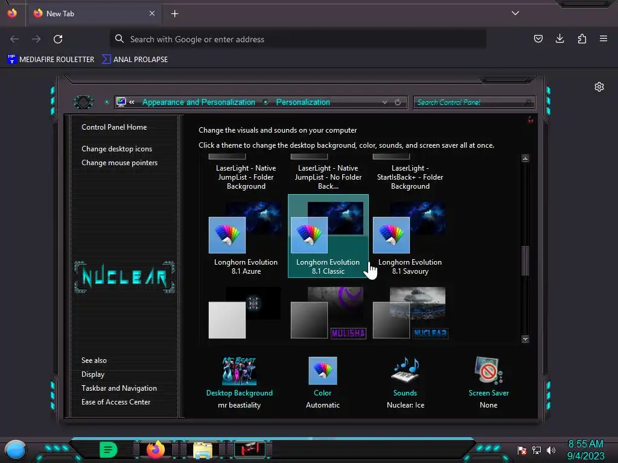Open Control Panel Home link
Screen dimensions: 618x463
[x=114, y=127]
